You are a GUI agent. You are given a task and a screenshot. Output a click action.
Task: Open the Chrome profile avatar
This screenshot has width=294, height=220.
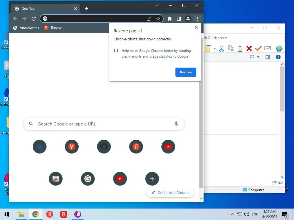click(188, 19)
